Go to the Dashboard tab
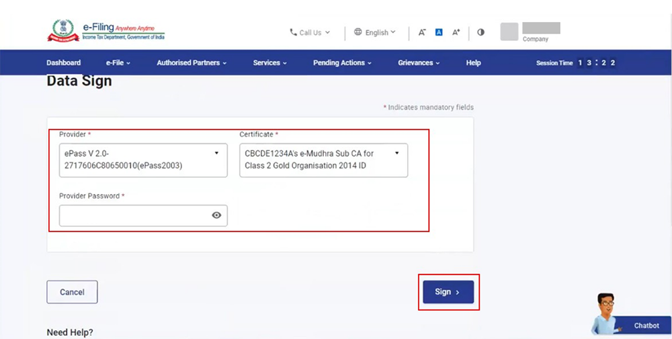The image size is (672, 339). pyautogui.click(x=64, y=62)
